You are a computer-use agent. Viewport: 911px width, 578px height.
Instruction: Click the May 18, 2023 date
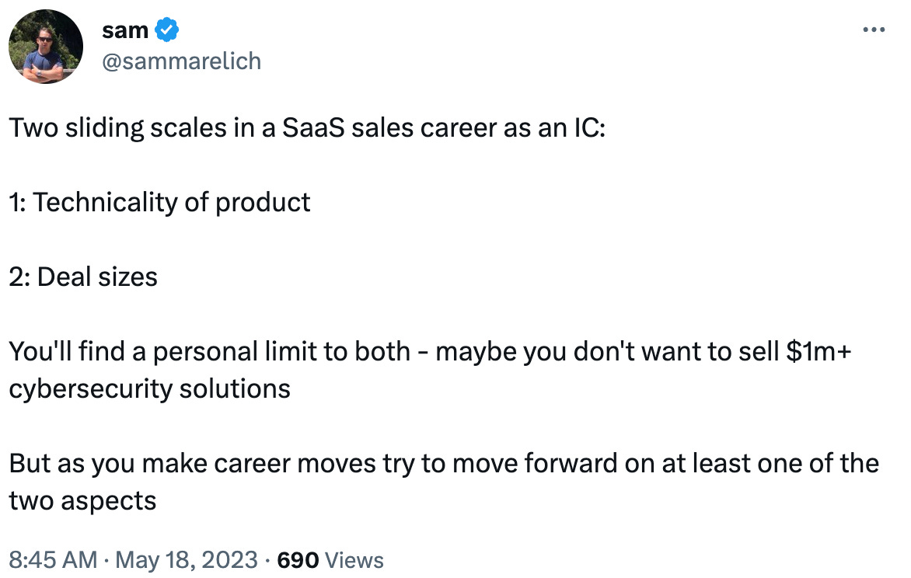[x=187, y=560]
